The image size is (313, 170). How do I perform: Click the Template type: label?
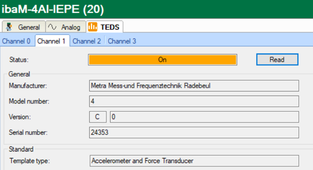30,161
